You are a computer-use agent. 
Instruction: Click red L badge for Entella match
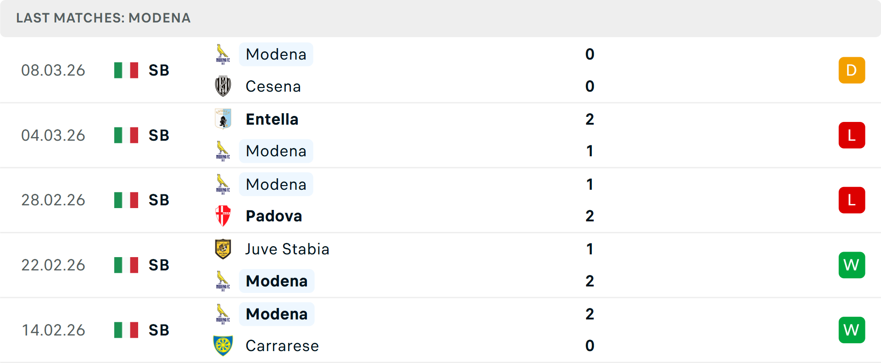coord(852,135)
